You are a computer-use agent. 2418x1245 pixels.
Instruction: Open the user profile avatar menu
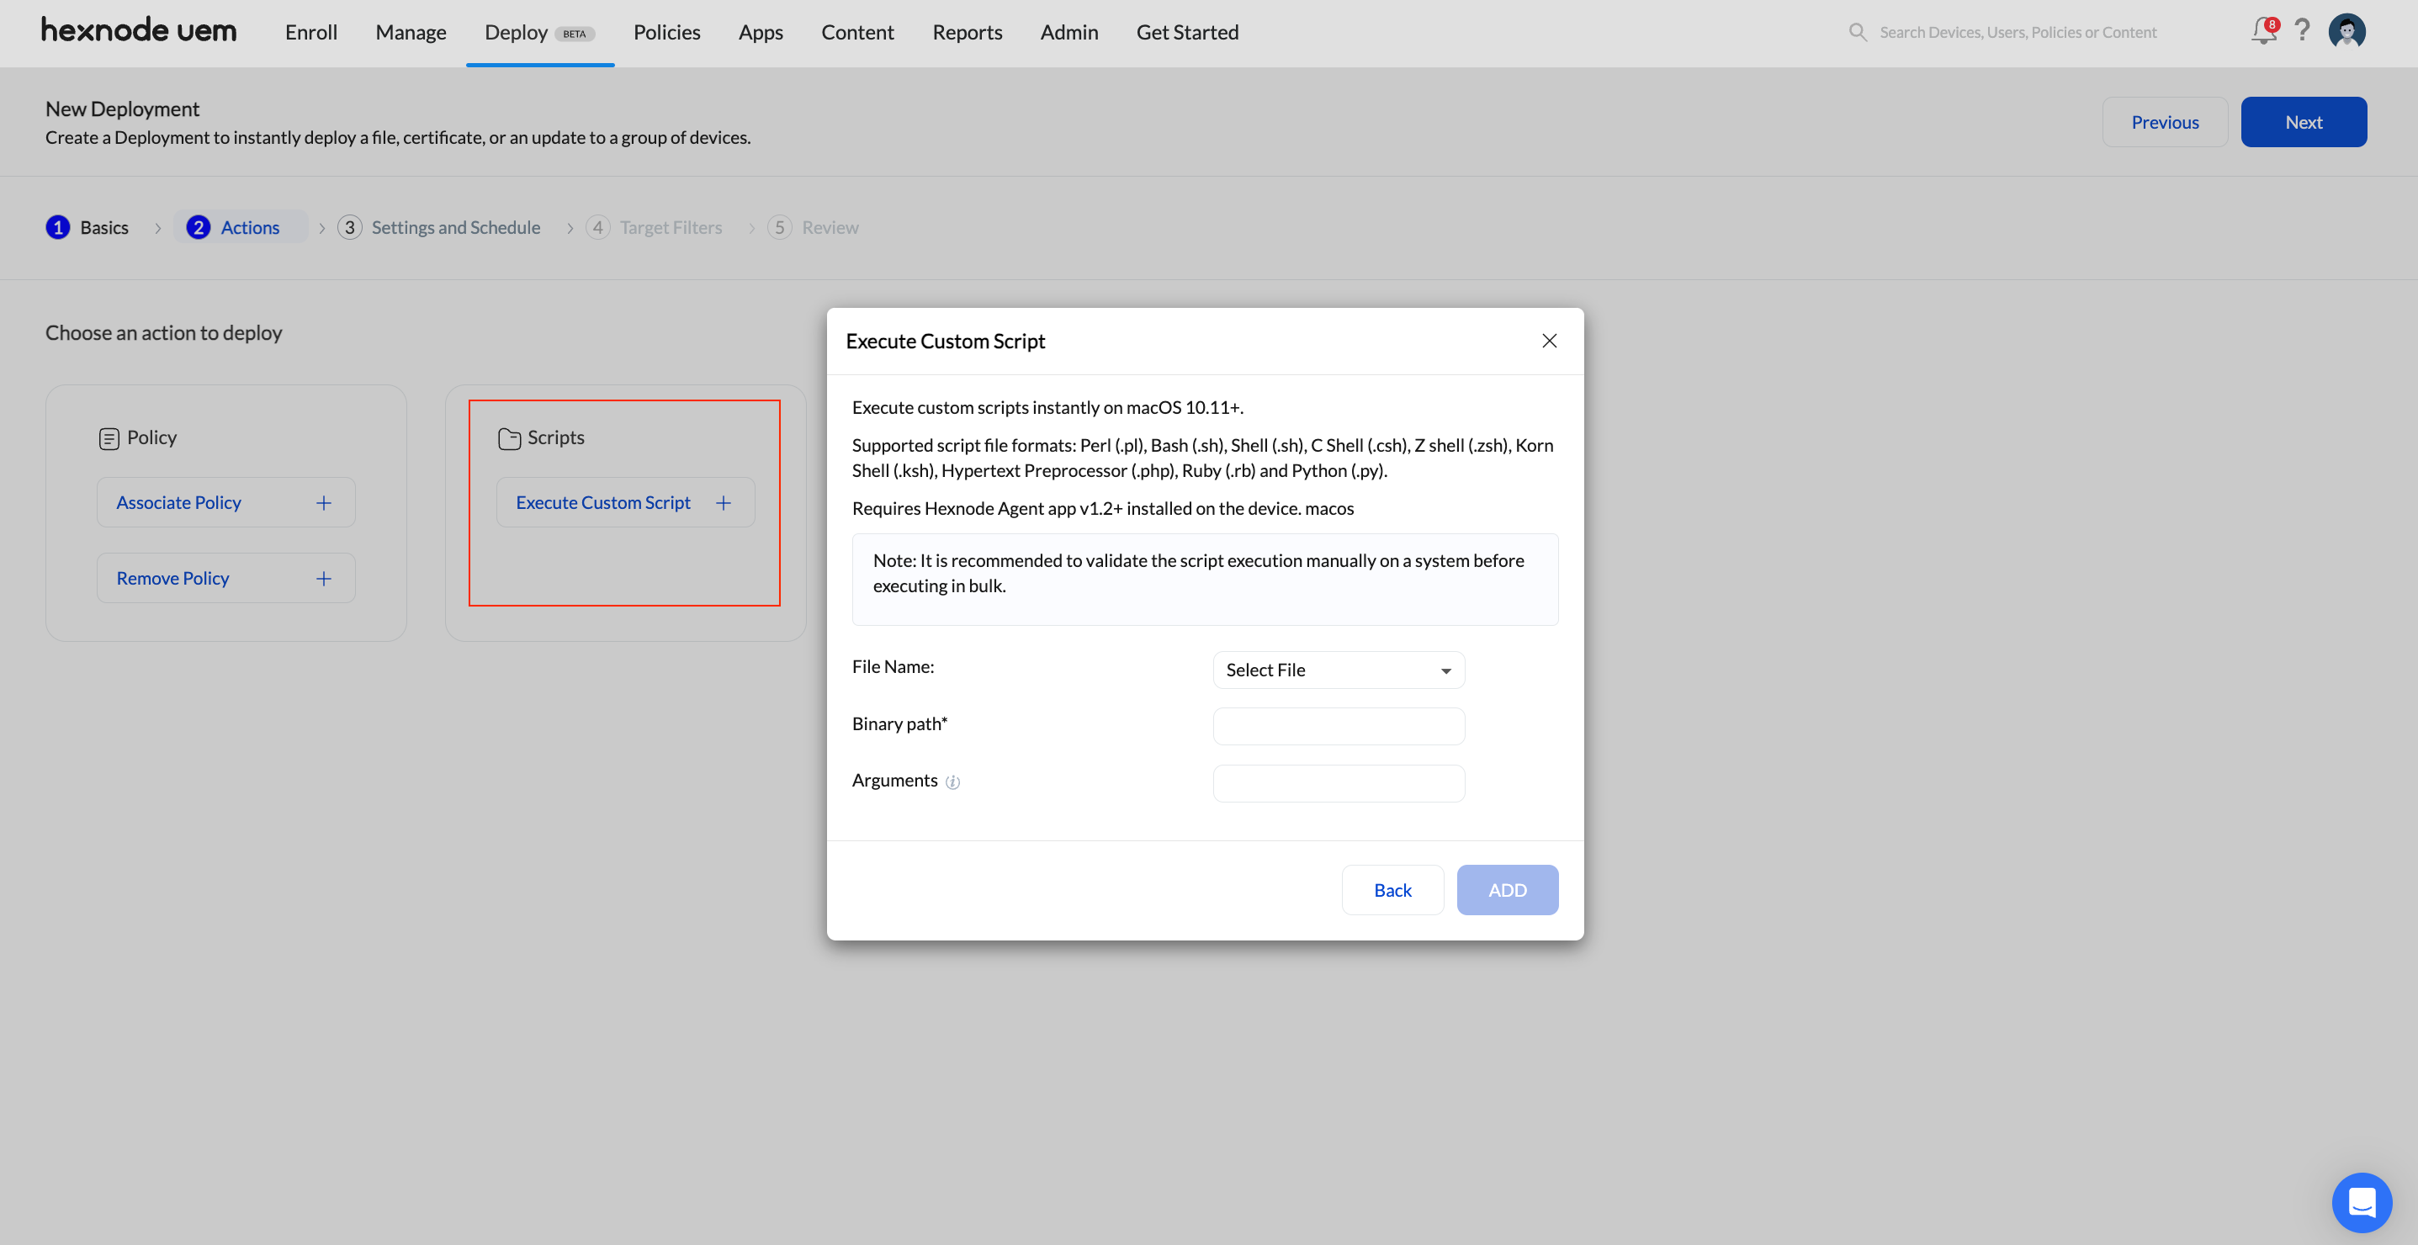(x=2346, y=31)
